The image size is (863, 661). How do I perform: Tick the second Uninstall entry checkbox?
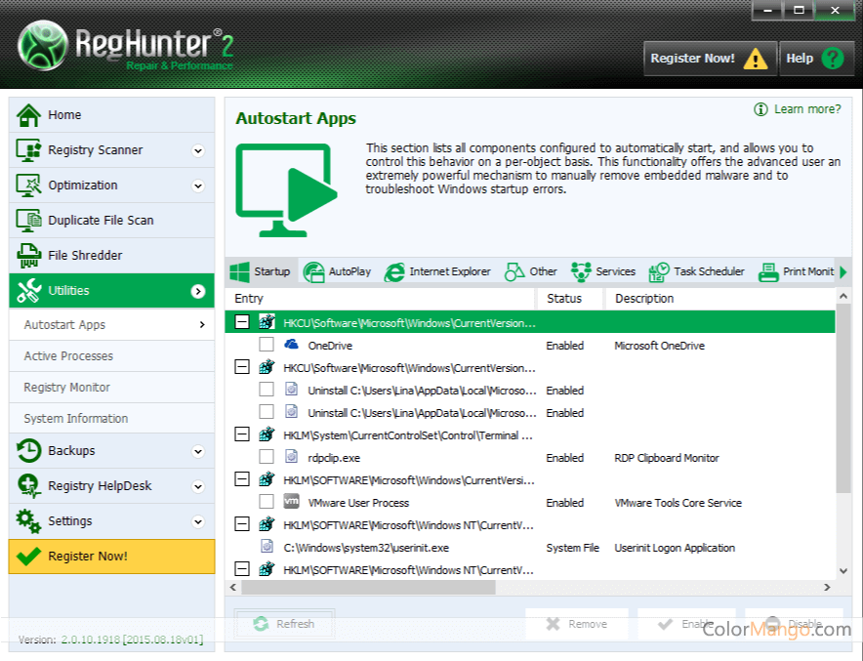pyautogui.click(x=267, y=412)
